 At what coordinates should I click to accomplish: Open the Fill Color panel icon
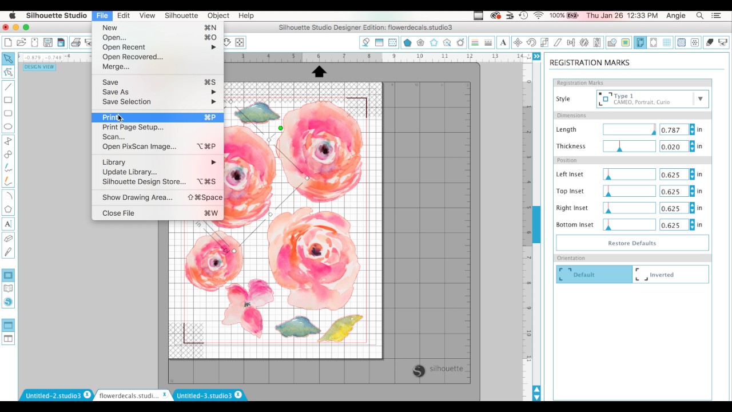point(626,42)
